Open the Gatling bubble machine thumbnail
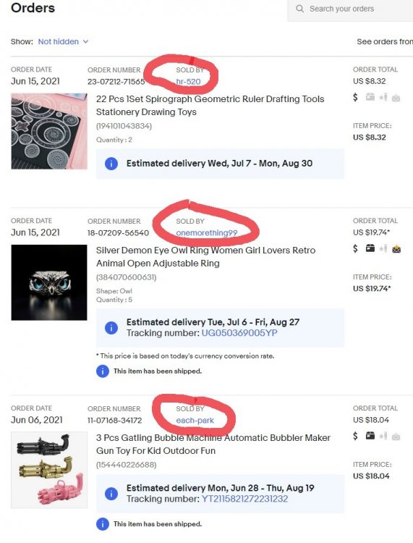Image resolution: width=413 pixels, height=543 pixels. point(49,470)
